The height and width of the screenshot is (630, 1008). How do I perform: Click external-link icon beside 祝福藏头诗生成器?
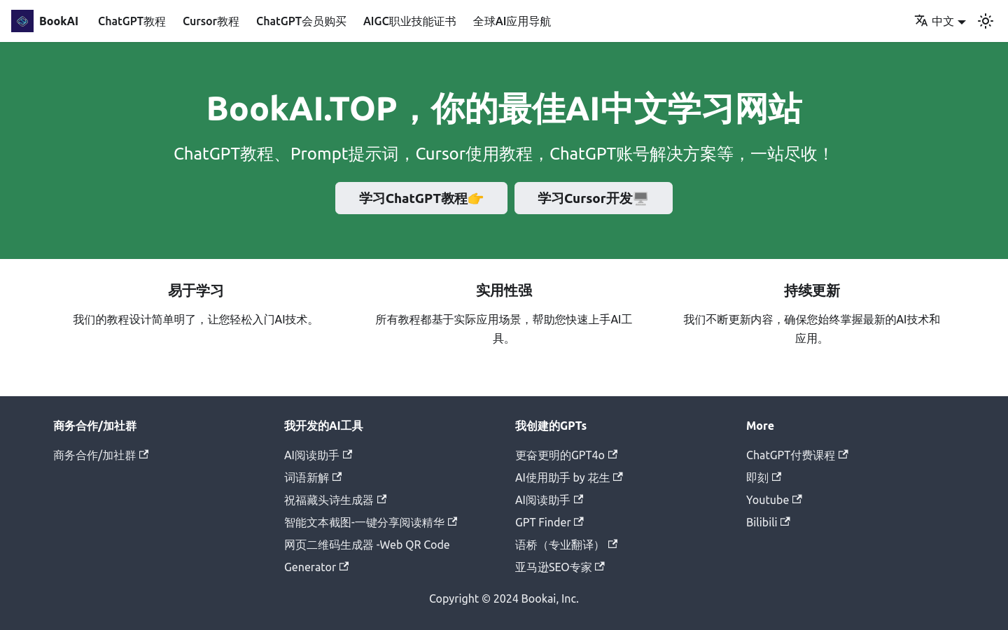click(x=381, y=499)
